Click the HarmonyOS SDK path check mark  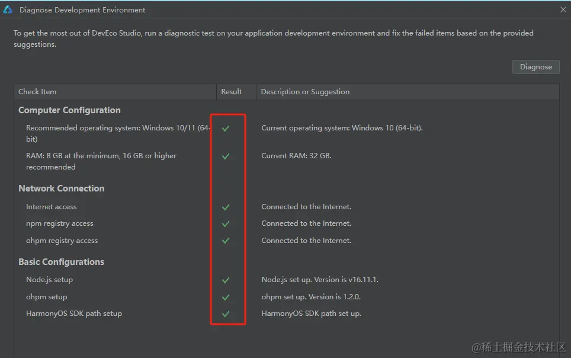click(x=226, y=314)
